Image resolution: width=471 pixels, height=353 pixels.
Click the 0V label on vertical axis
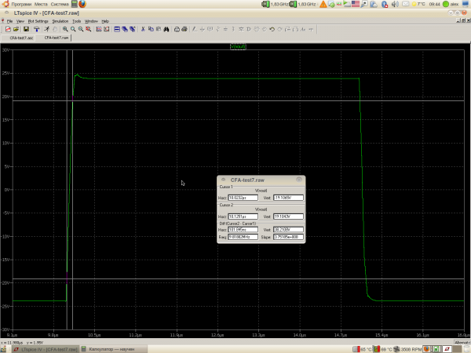6,190
